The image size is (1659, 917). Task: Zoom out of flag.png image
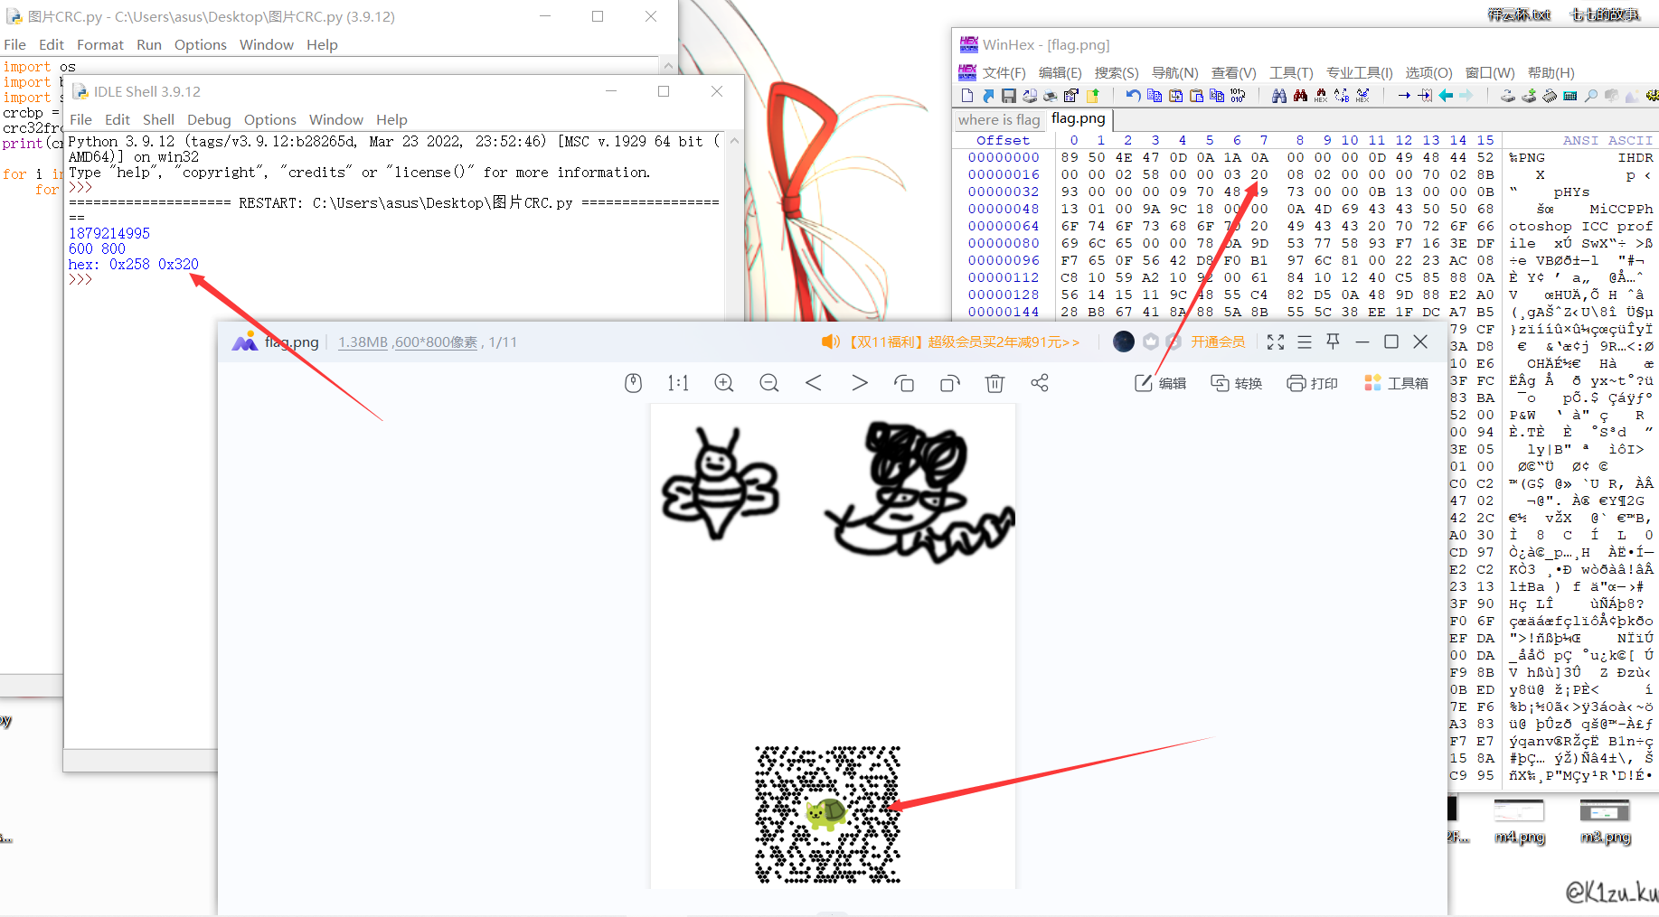(769, 383)
